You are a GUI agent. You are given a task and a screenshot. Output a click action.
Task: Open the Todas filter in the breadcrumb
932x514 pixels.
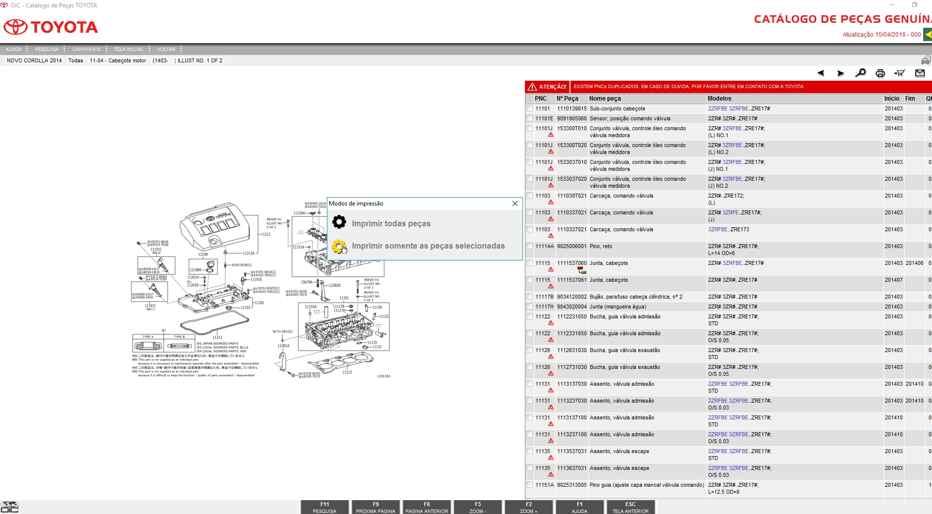(x=75, y=60)
